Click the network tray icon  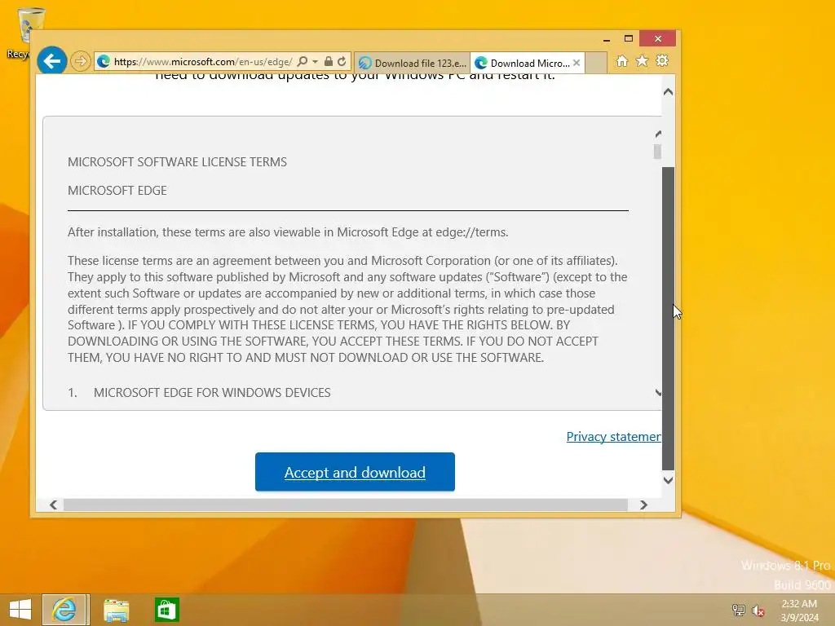click(x=738, y=610)
